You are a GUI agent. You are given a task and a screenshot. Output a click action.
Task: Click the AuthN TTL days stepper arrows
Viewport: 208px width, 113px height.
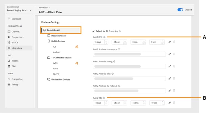pos(106,42)
